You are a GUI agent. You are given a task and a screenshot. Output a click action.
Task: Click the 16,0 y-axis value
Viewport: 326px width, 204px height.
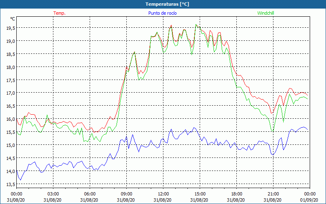click(x=11, y=119)
